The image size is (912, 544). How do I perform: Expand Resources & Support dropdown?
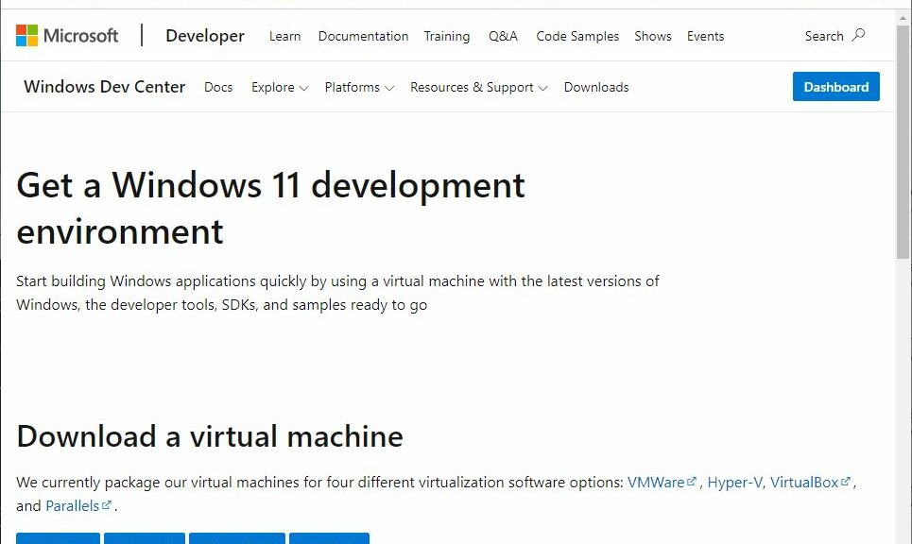point(479,87)
